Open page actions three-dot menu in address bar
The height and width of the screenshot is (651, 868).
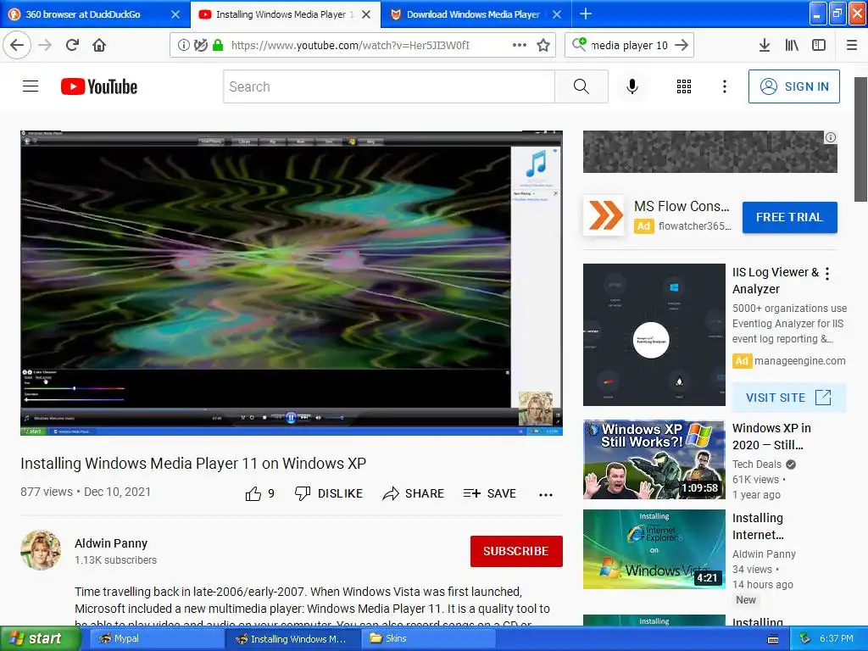click(x=520, y=45)
